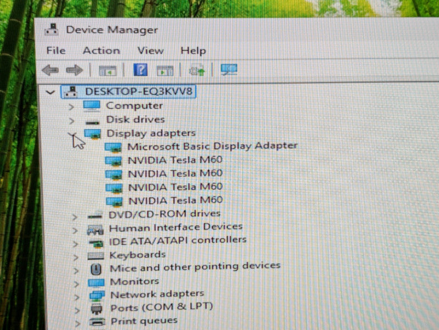The height and width of the screenshot is (330, 439).
Task: Open the Help menu
Action: tap(193, 51)
